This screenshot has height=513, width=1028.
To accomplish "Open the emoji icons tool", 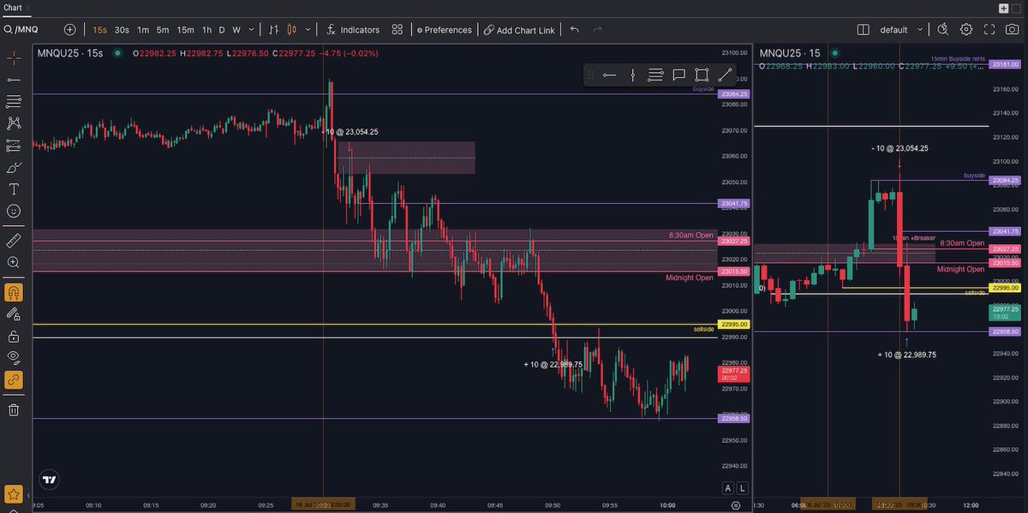I will pos(14,211).
